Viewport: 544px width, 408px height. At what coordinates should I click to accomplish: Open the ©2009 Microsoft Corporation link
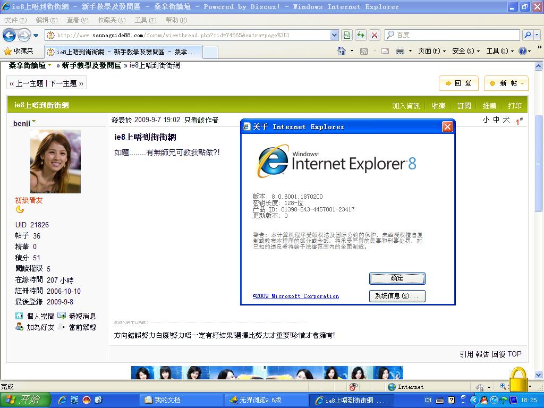pos(295,296)
